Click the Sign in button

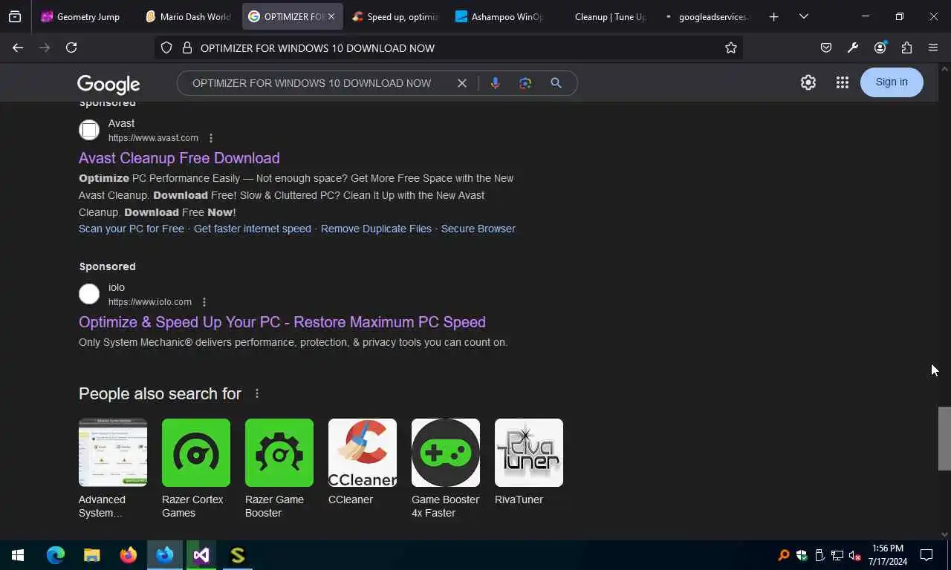[892, 82]
